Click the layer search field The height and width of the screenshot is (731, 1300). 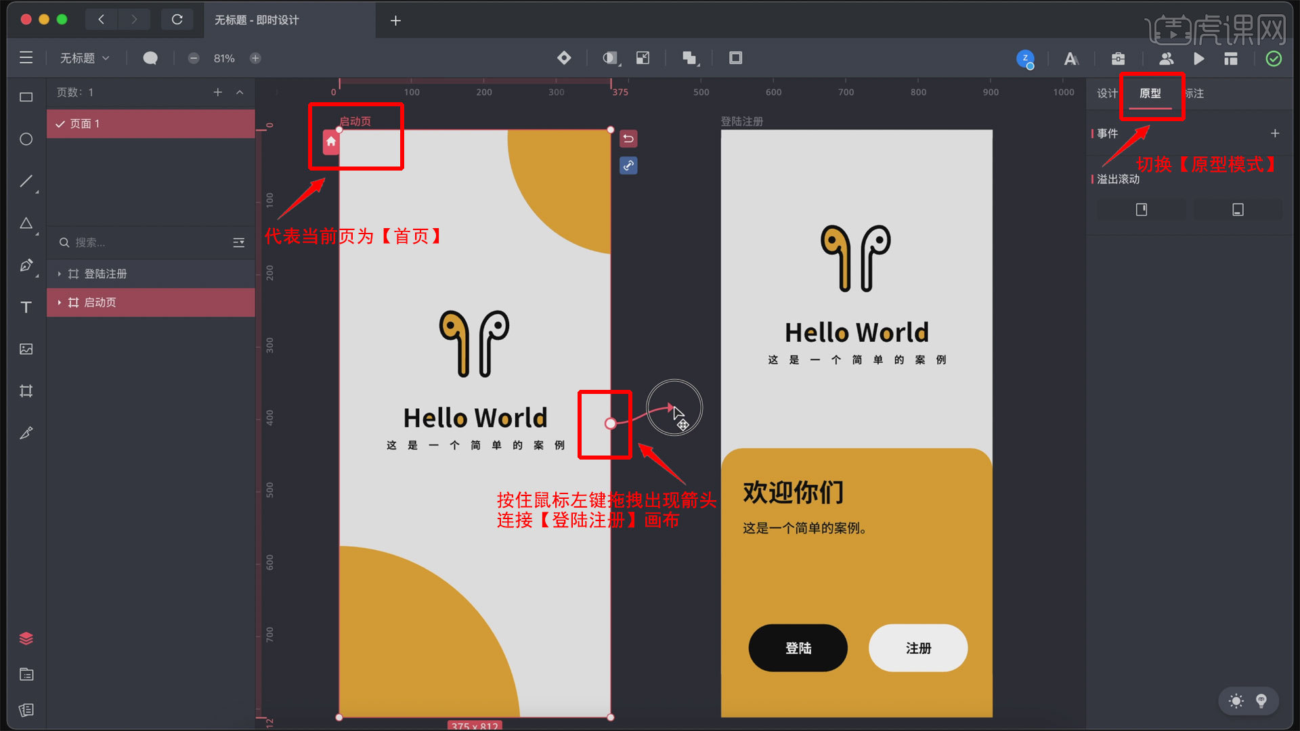point(142,242)
